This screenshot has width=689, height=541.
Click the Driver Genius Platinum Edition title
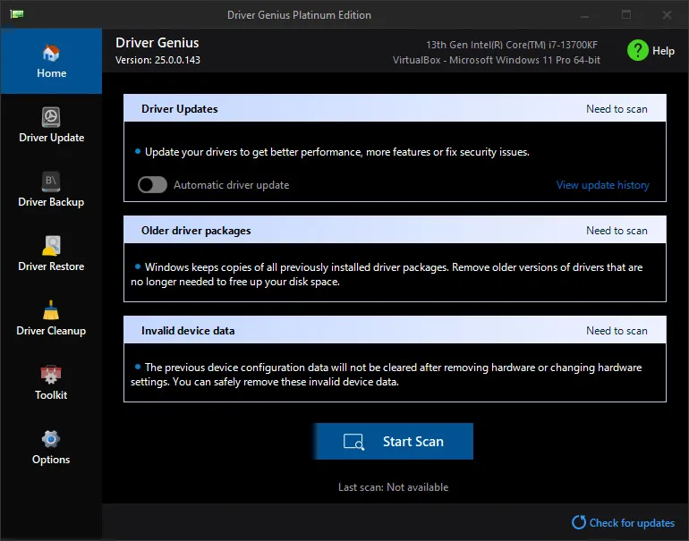click(x=299, y=15)
